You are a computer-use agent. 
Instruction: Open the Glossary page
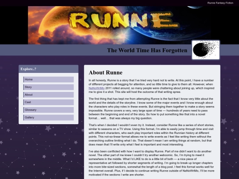pos(49,110)
